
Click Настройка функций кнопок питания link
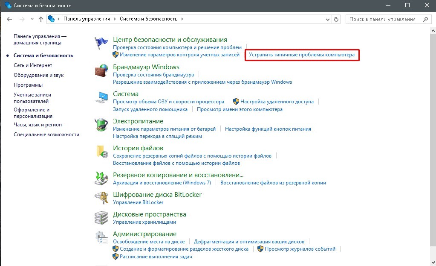(268, 129)
